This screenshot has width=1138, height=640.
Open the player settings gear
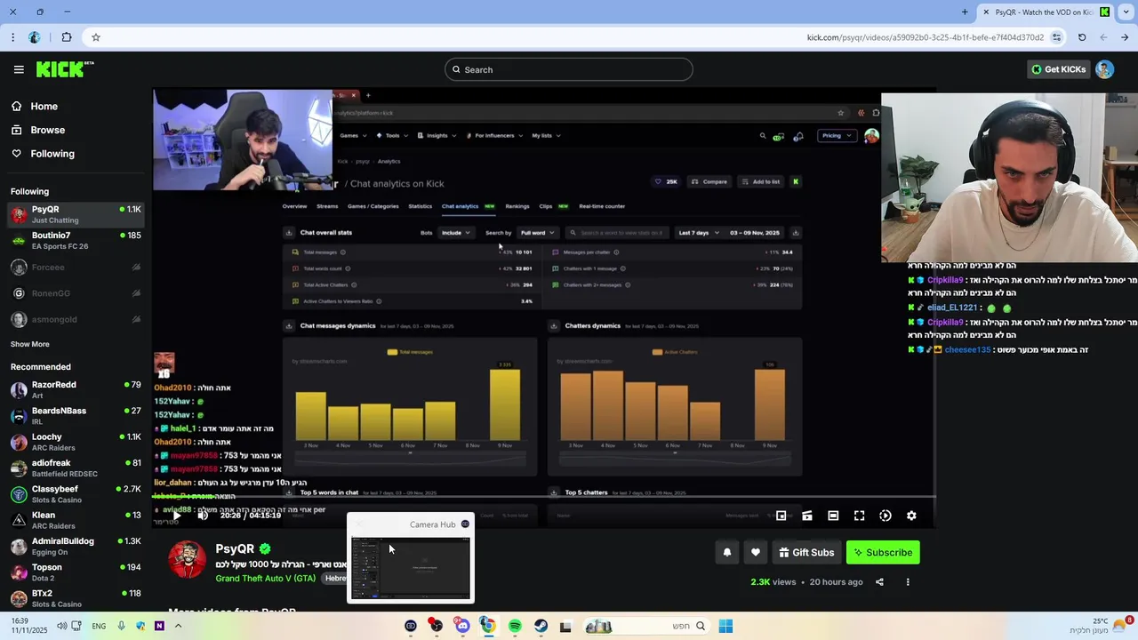coord(911,516)
